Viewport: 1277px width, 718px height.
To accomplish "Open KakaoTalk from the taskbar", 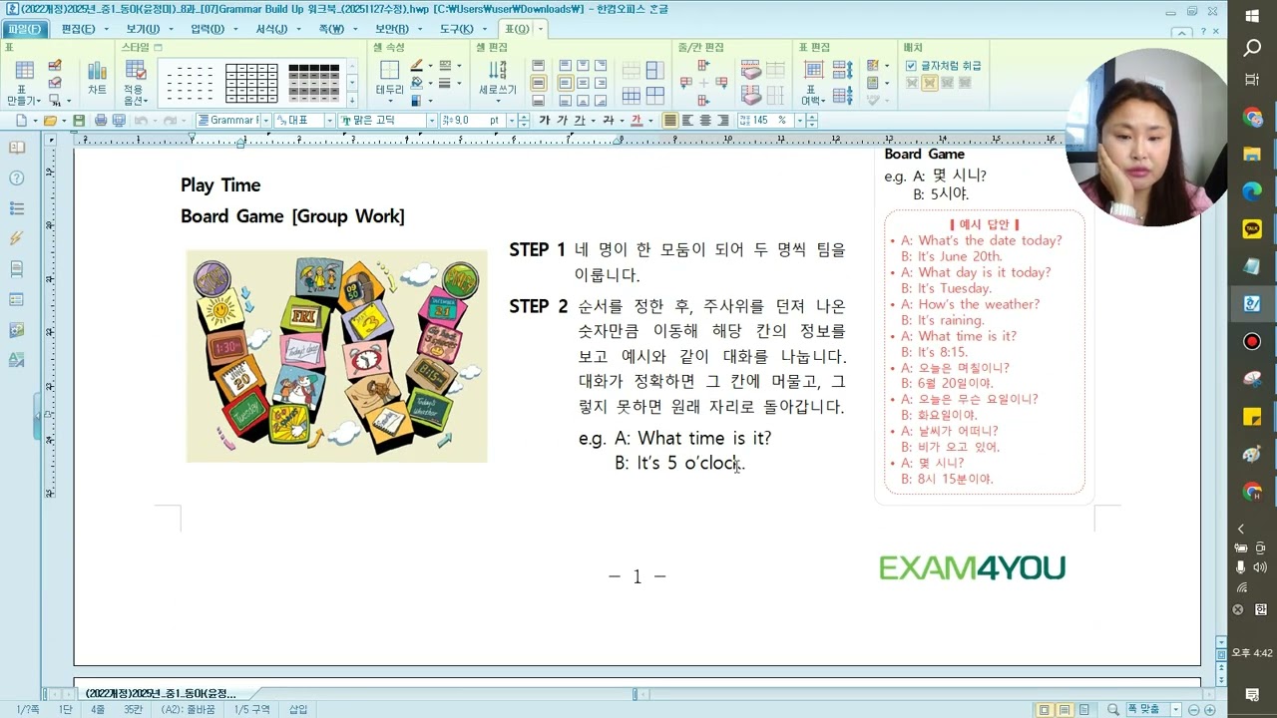I will pos(1252,228).
